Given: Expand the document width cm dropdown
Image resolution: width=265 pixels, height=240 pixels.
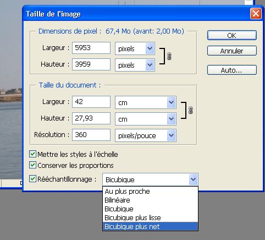Looking at the screenshot, I should click(172, 102).
